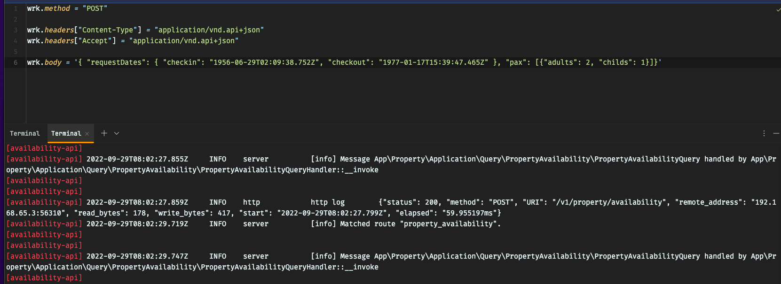Image resolution: width=781 pixels, height=284 pixels.
Task: Click the 08:02:27.859Z http log timestamp
Action: coord(136,202)
